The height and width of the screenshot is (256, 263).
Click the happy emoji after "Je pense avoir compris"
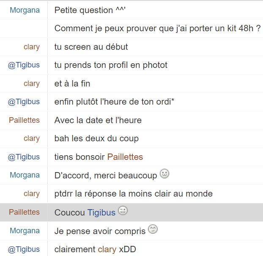point(153,229)
